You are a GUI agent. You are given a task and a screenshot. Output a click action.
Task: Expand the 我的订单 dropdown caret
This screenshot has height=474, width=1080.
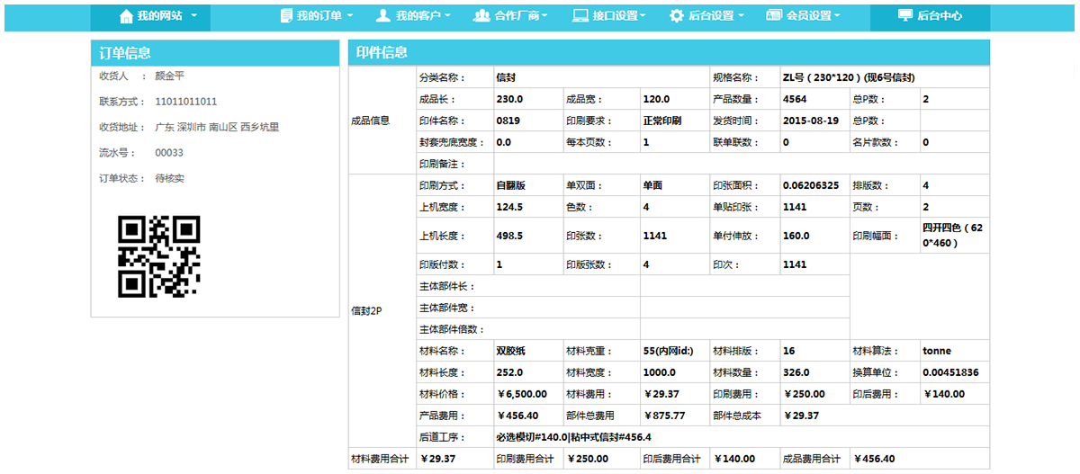coord(350,16)
